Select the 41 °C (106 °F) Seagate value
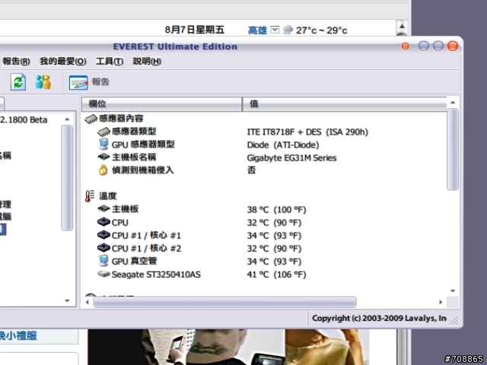 tap(276, 275)
